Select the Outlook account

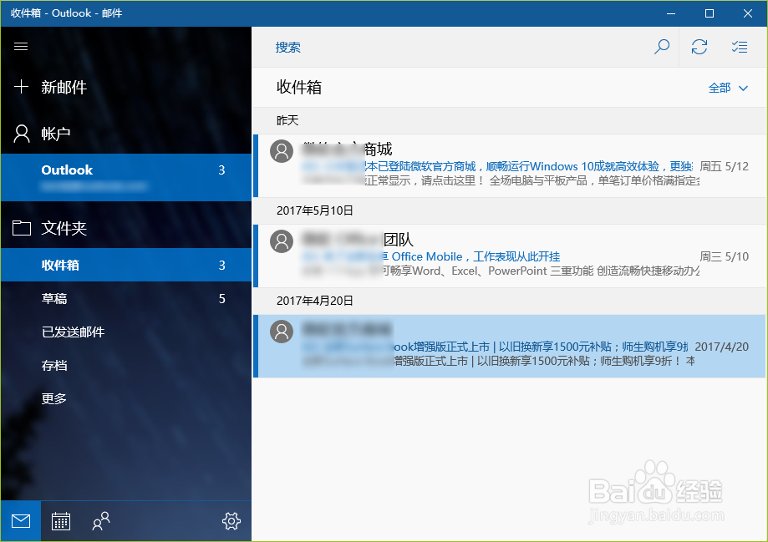[126, 177]
